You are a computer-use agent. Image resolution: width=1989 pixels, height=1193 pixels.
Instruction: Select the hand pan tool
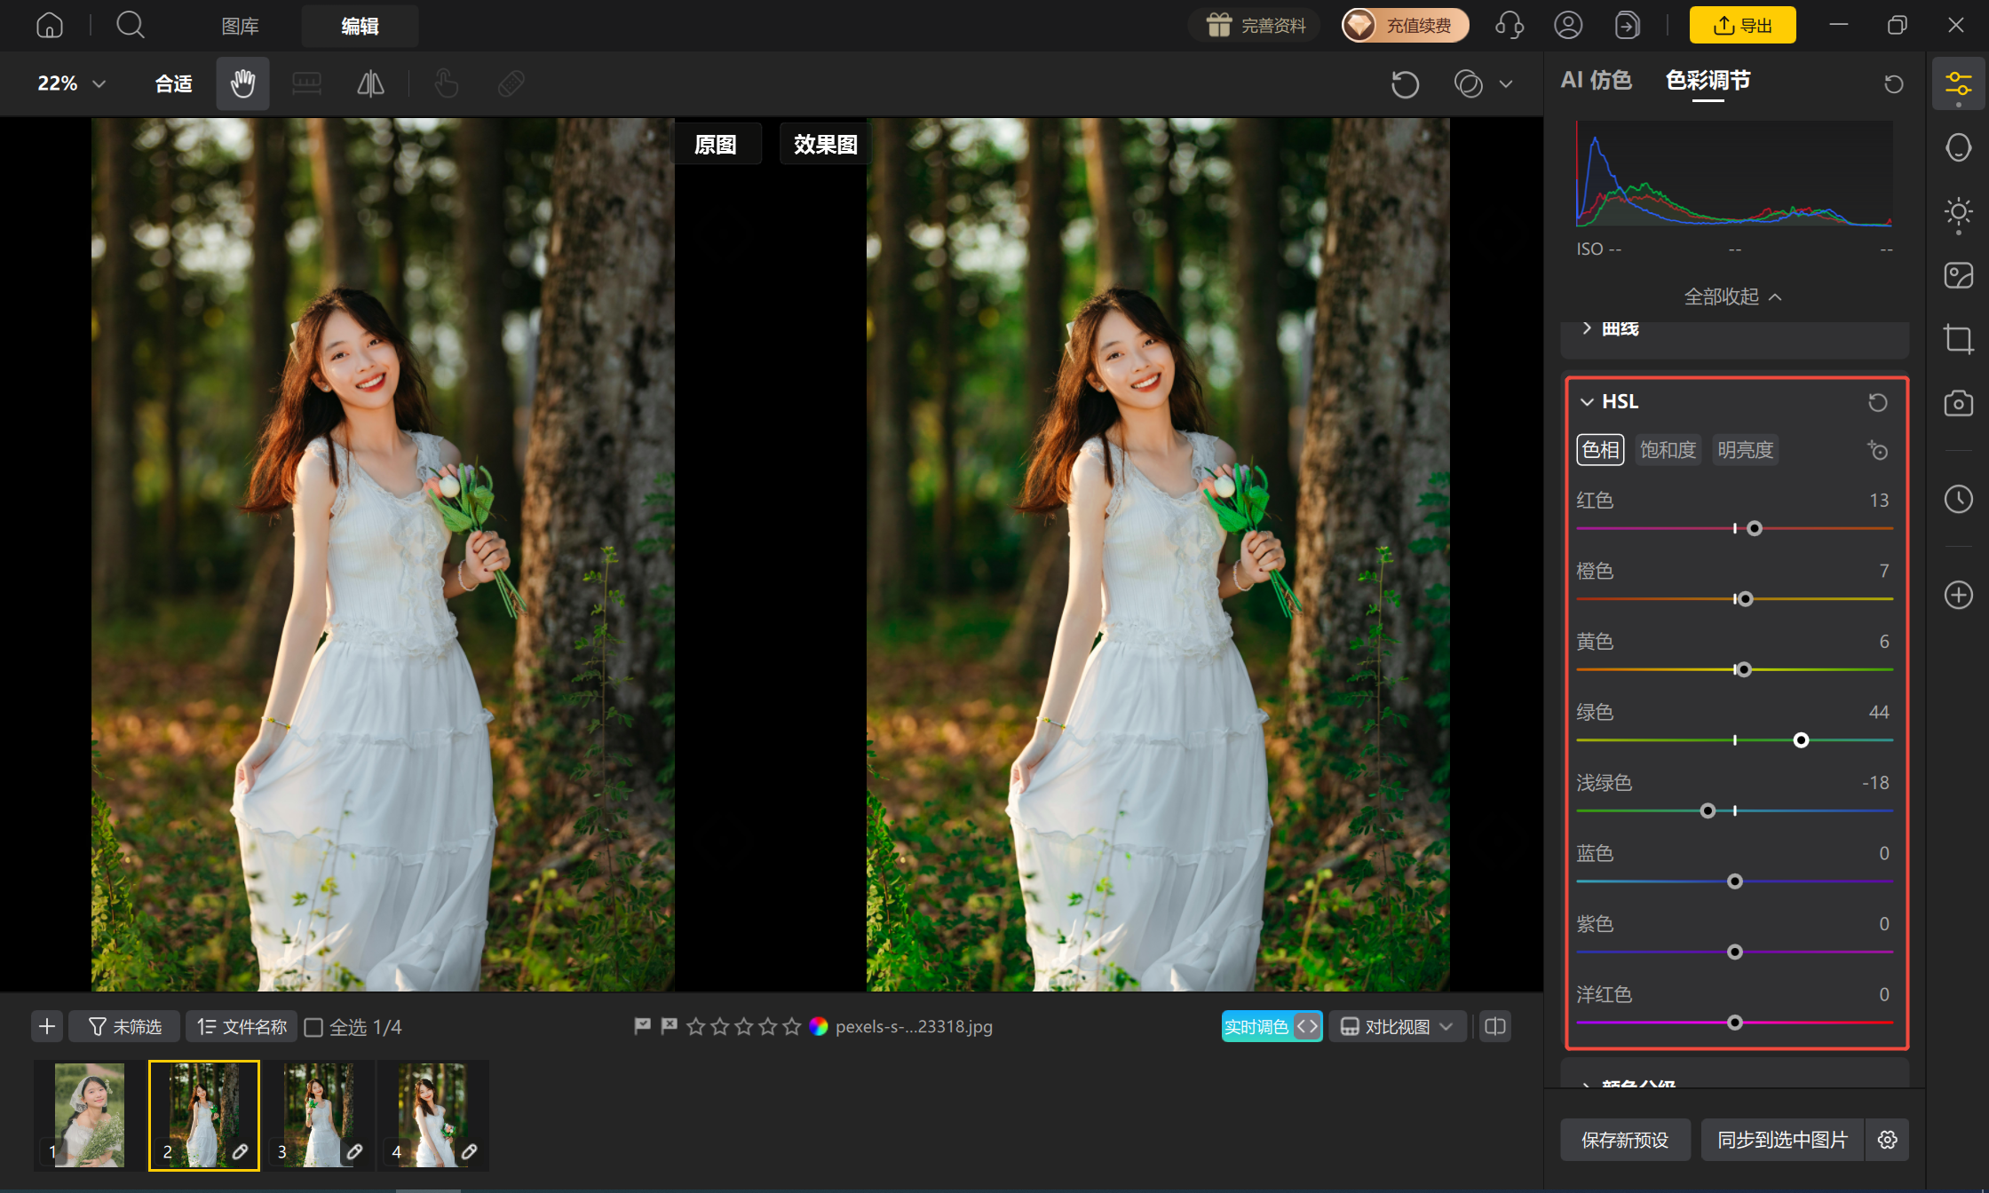242,83
